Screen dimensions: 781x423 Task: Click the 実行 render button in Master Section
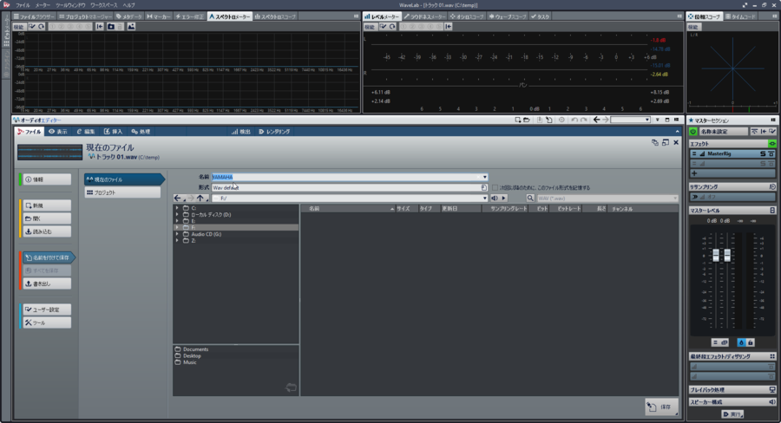[732, 414]
